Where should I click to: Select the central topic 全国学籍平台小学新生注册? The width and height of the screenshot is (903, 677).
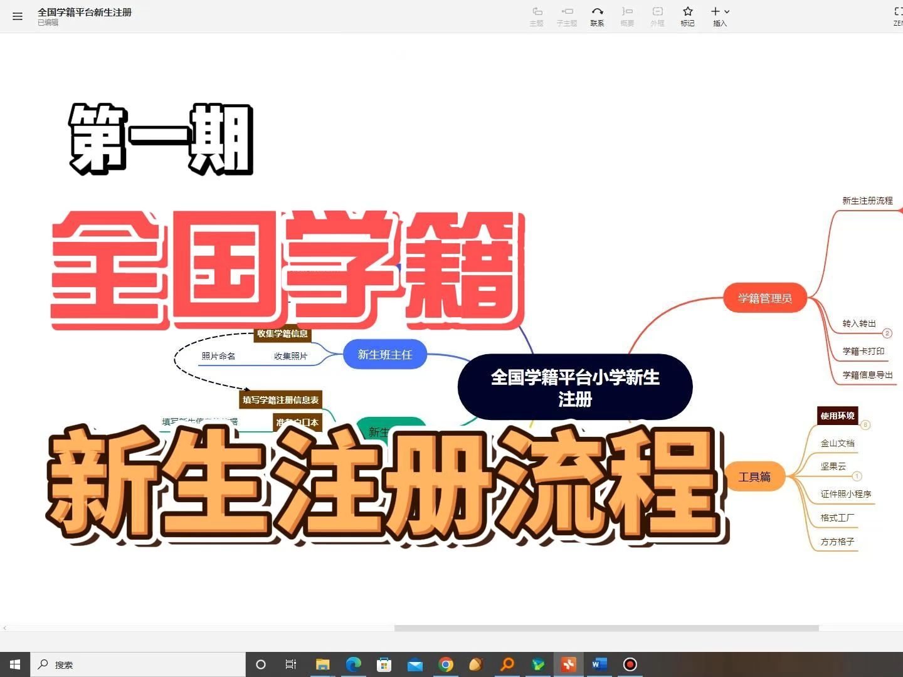(574, 387)
